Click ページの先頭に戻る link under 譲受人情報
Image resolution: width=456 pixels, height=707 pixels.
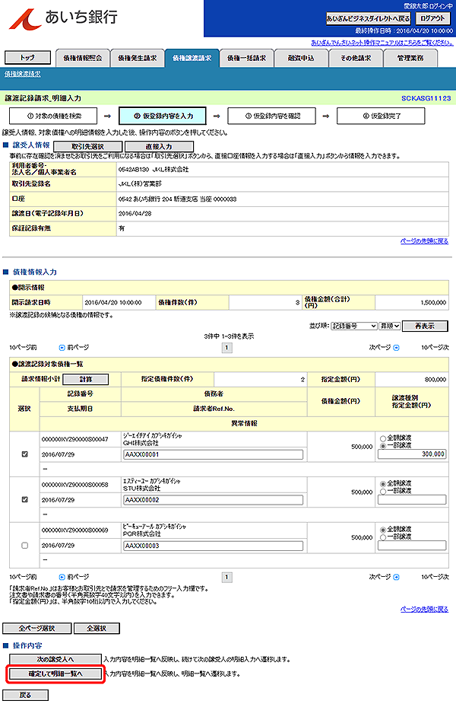425,241
